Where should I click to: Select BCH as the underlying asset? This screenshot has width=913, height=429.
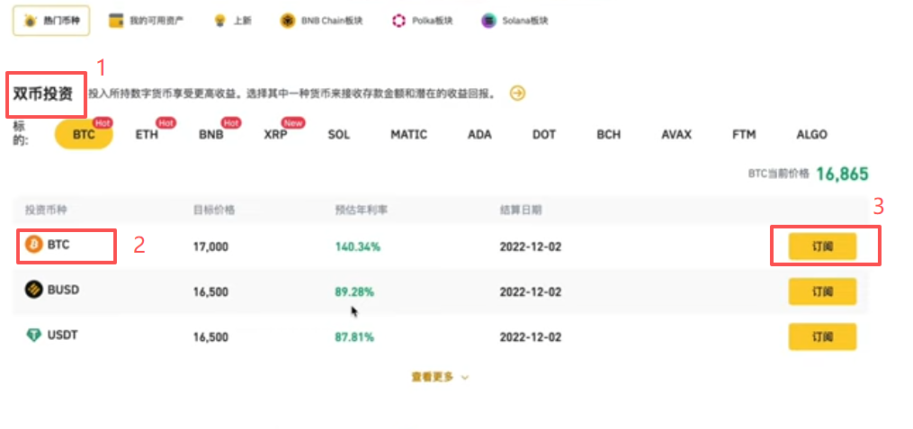click(608, 135)
